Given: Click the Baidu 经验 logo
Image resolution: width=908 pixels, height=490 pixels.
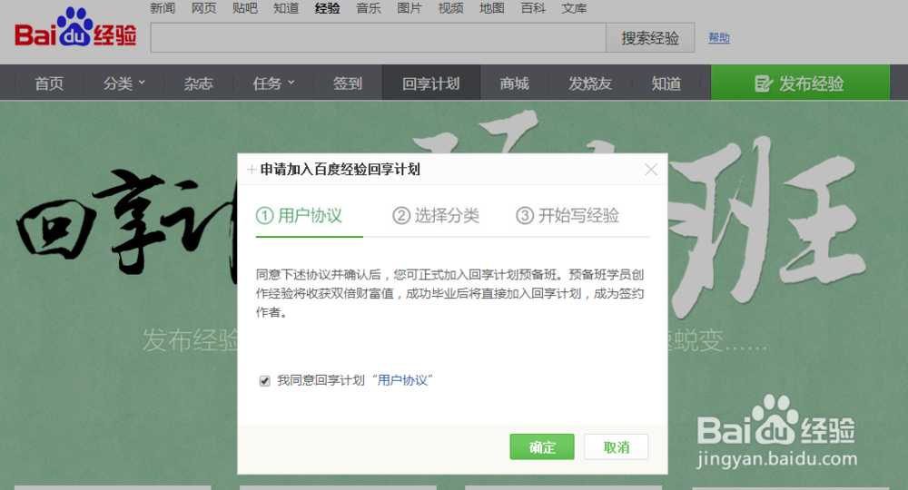Looking at the screenshot, I should [75, 28].
